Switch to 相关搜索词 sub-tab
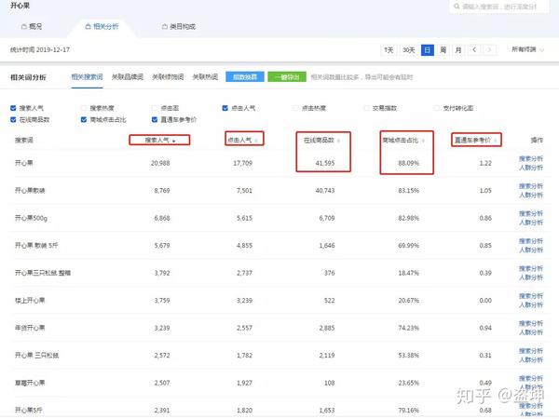 click(87, 77)
